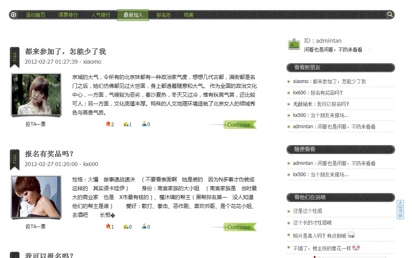This screenshot has height=258, width=412.
Task: Click the search magnifier icon
Action: pos(390,15)
